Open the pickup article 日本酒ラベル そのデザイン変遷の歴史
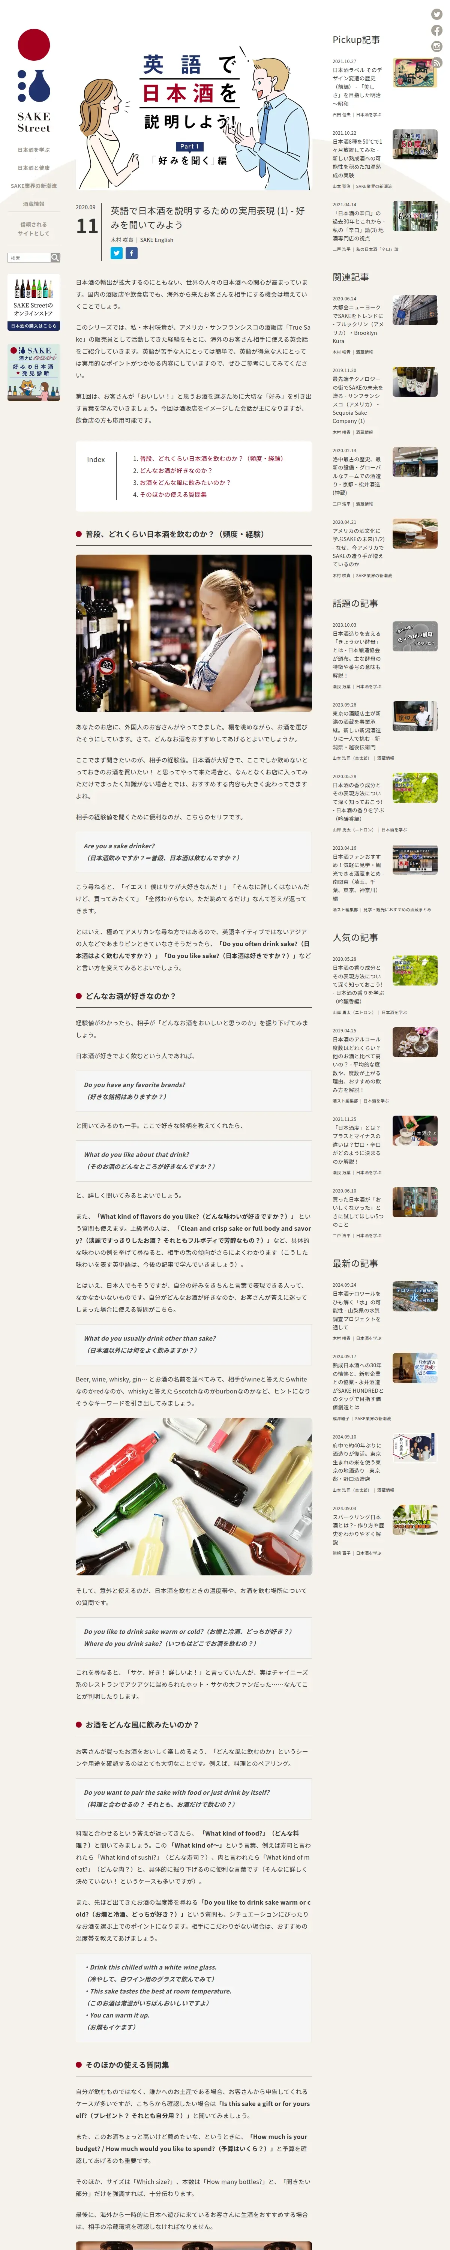This screenshot has height=2250, width=450. coord(357,87)
